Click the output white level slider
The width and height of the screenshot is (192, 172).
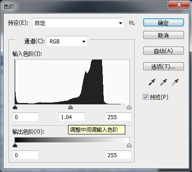click(129, 145)
